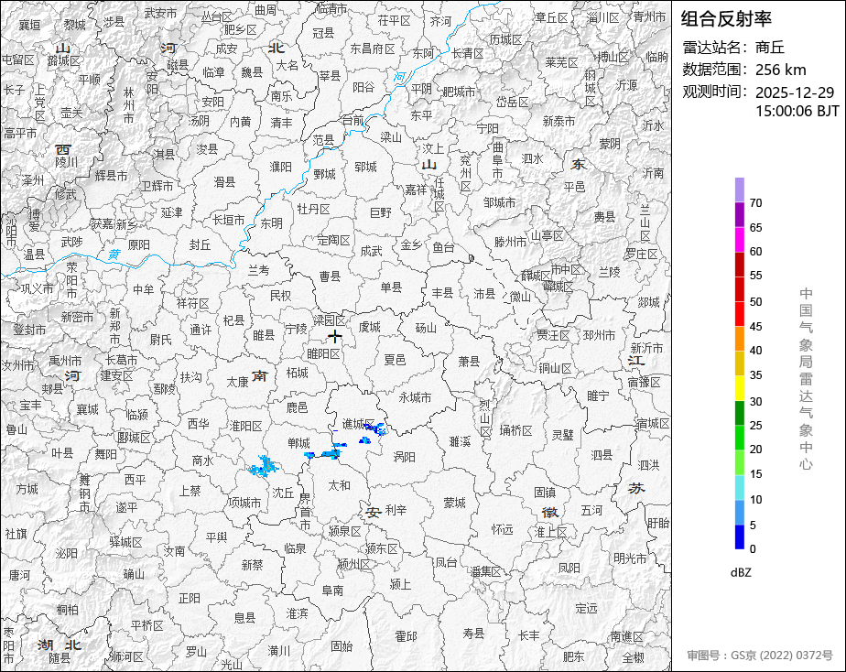This screenshot has width=846, height=672.
Task: Click the legend value 70
Action: (x=756, y=203)
